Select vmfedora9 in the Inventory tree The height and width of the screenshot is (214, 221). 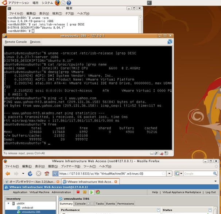[27, 208]
